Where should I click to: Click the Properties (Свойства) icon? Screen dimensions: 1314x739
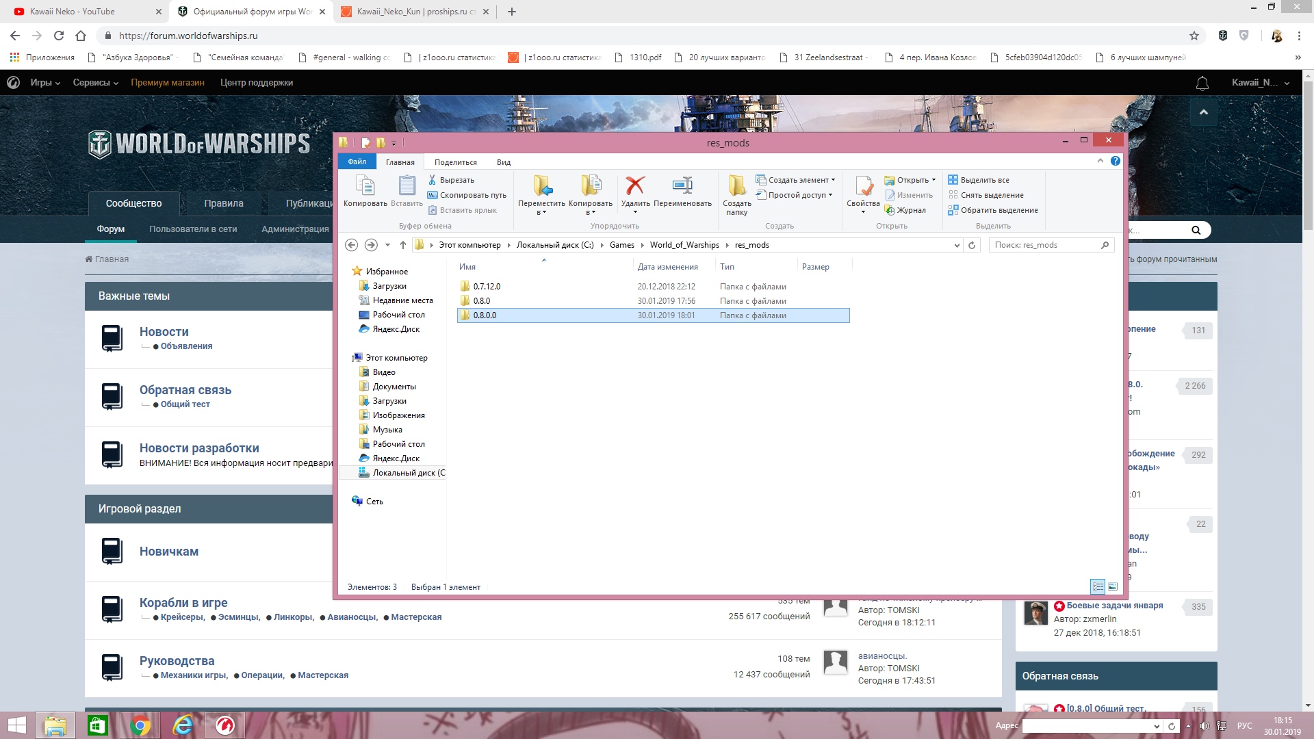(x=863, y=185)
